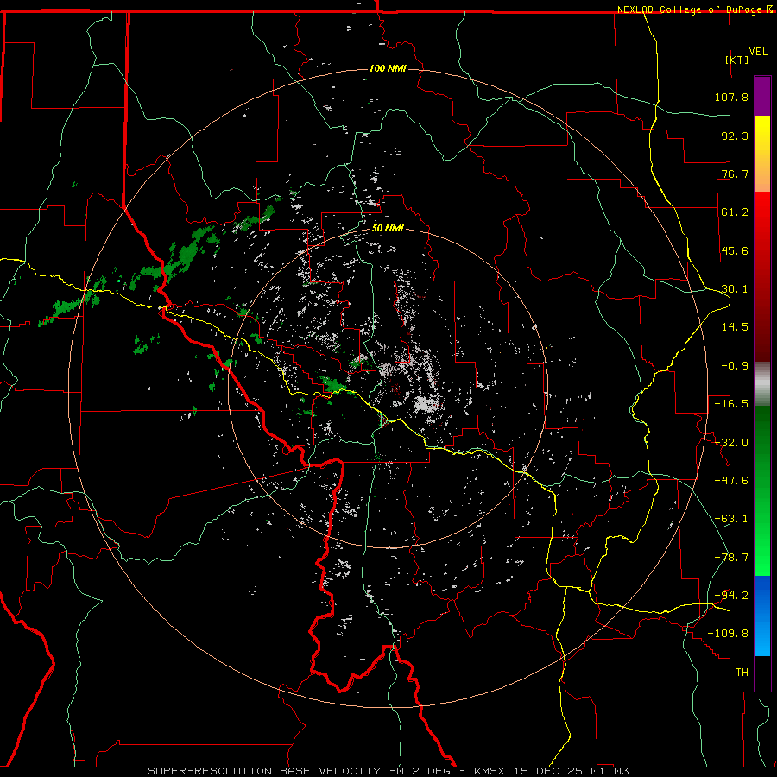Click the -78.7 velocity scale value
777x777 pixels.
tap(731, 558)
